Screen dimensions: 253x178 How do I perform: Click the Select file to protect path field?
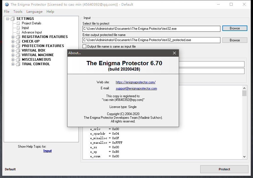(x=151, y=29)
